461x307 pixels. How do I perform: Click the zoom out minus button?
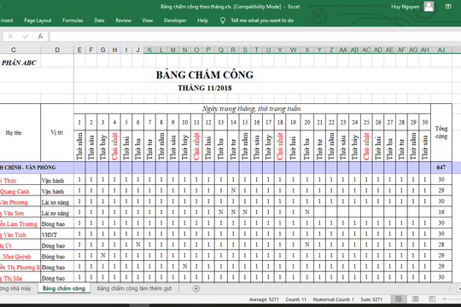[444, 299]
